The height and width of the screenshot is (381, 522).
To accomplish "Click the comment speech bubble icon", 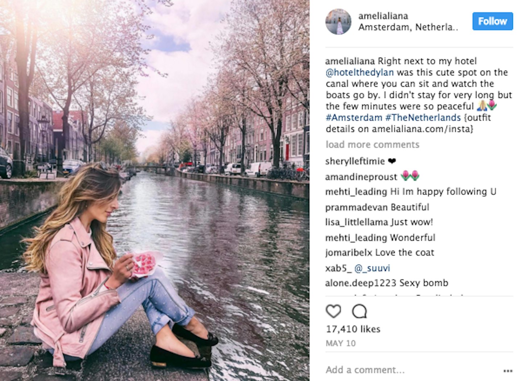I will 359,311.
